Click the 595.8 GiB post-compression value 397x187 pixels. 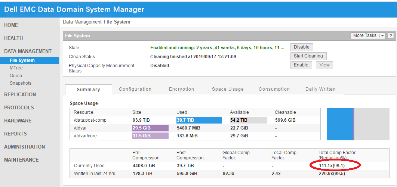tap(187, 174)
